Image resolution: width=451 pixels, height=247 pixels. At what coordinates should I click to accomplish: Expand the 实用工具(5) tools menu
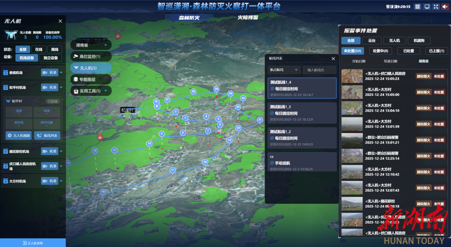[x=91, y=91]
